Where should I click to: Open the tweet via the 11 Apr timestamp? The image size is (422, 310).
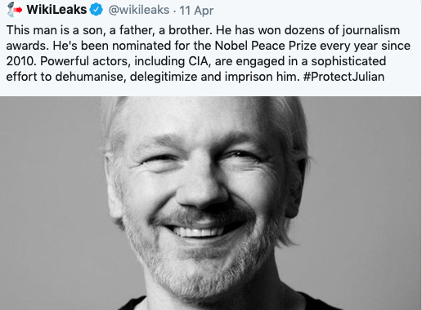click(196, 11)
